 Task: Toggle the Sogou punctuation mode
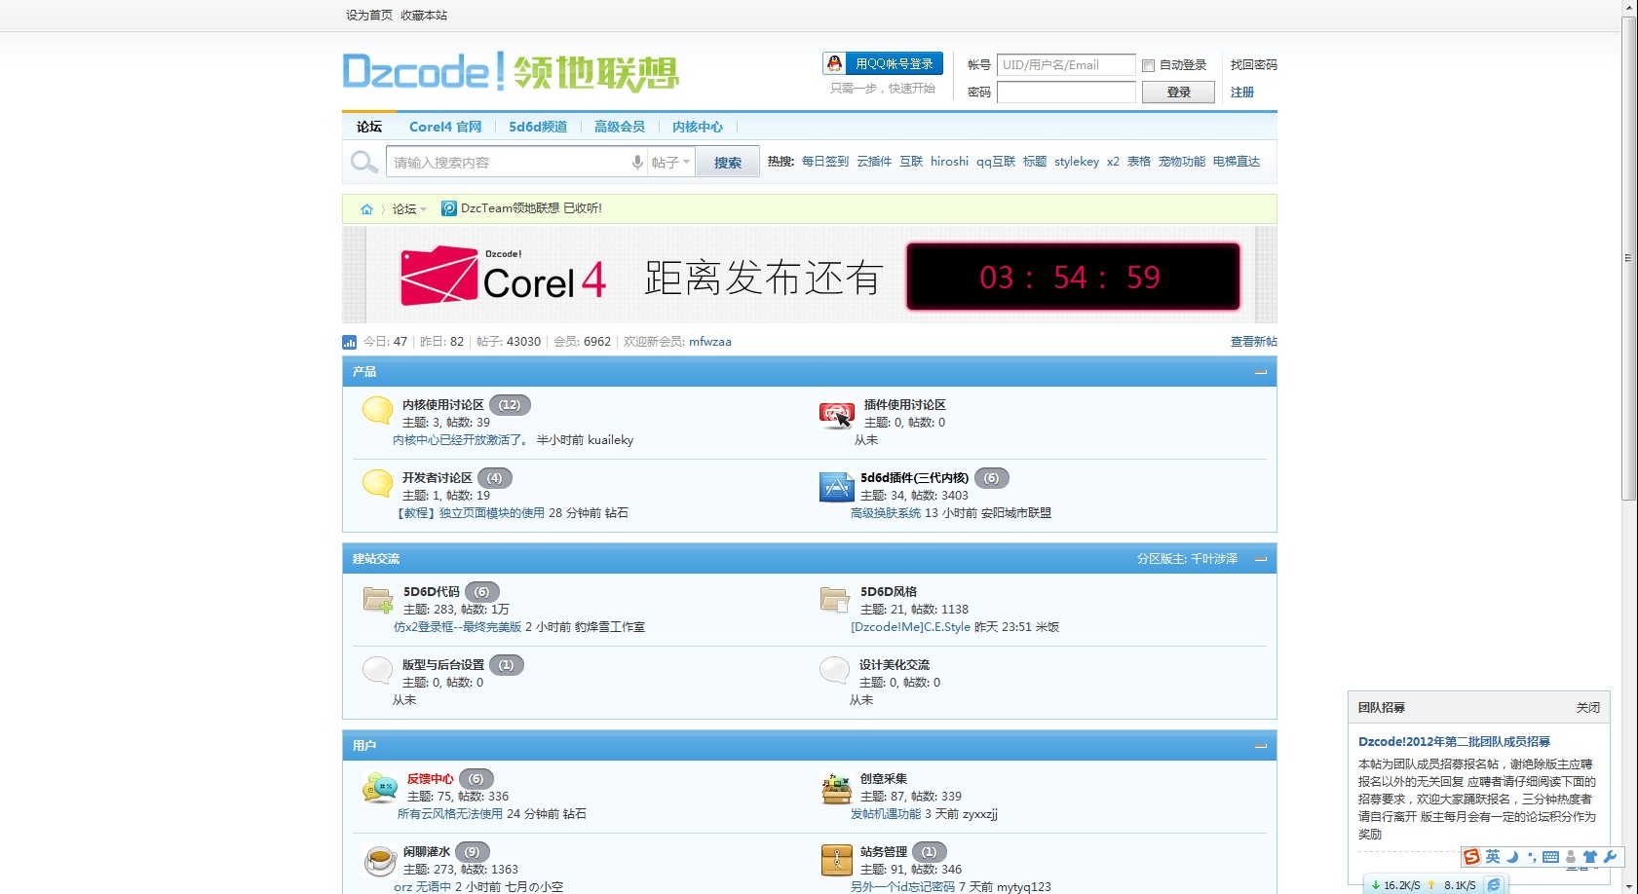point(1532,857)
